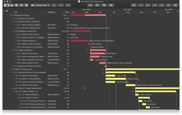Click the red circular simulation icon
Screen dimensions: 182x115
coord(169,5)
